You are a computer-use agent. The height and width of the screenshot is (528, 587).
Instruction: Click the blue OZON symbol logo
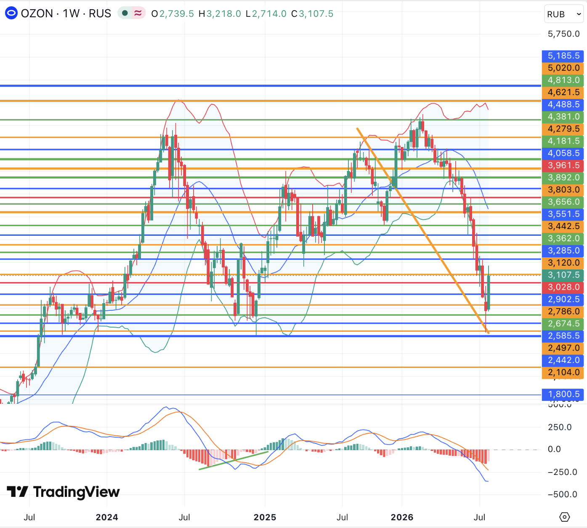pos(11,13)
